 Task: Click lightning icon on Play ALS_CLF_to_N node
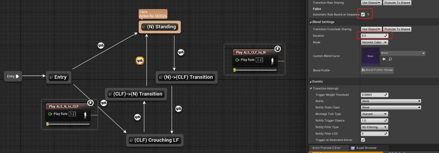[277, 49]
